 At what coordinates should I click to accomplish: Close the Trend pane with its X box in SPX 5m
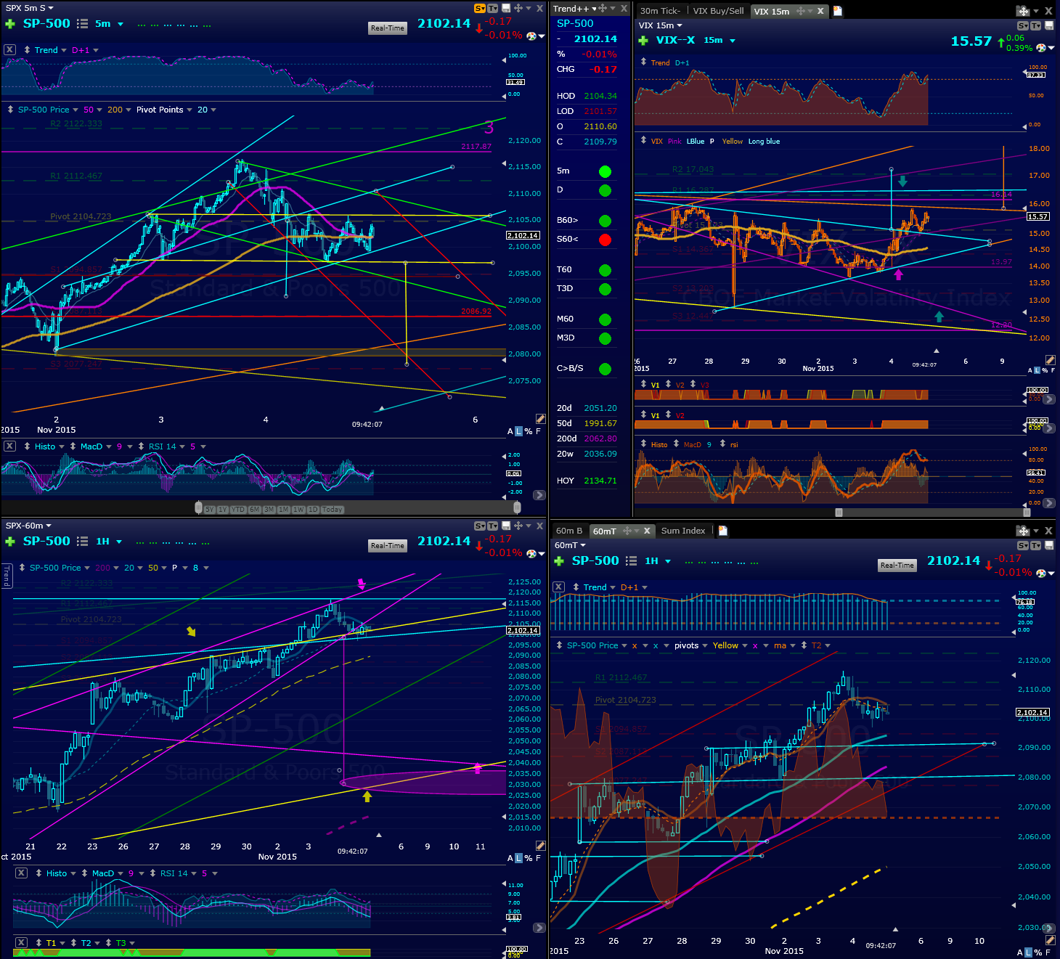click(x=9, y=50)
